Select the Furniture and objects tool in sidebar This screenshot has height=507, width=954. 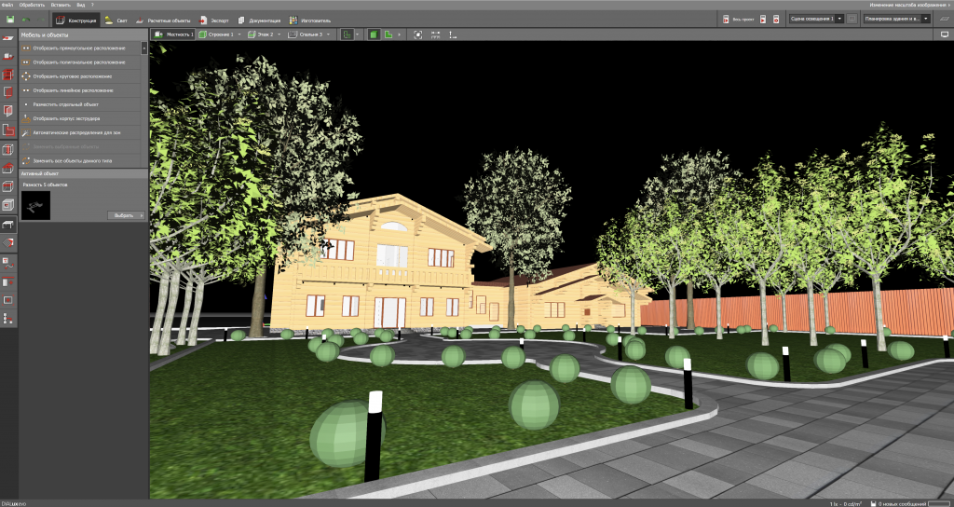[x=8, y=224]
